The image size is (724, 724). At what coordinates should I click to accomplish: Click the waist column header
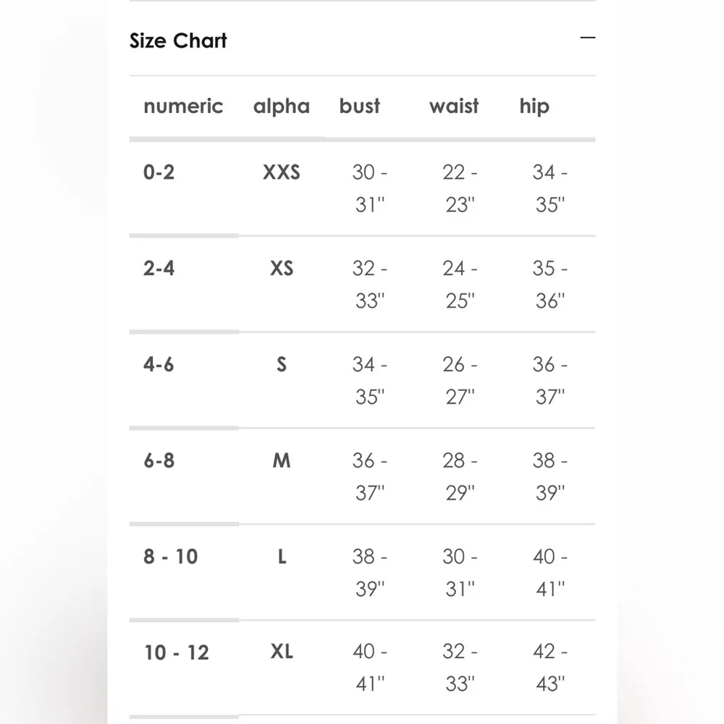[454, 106]
